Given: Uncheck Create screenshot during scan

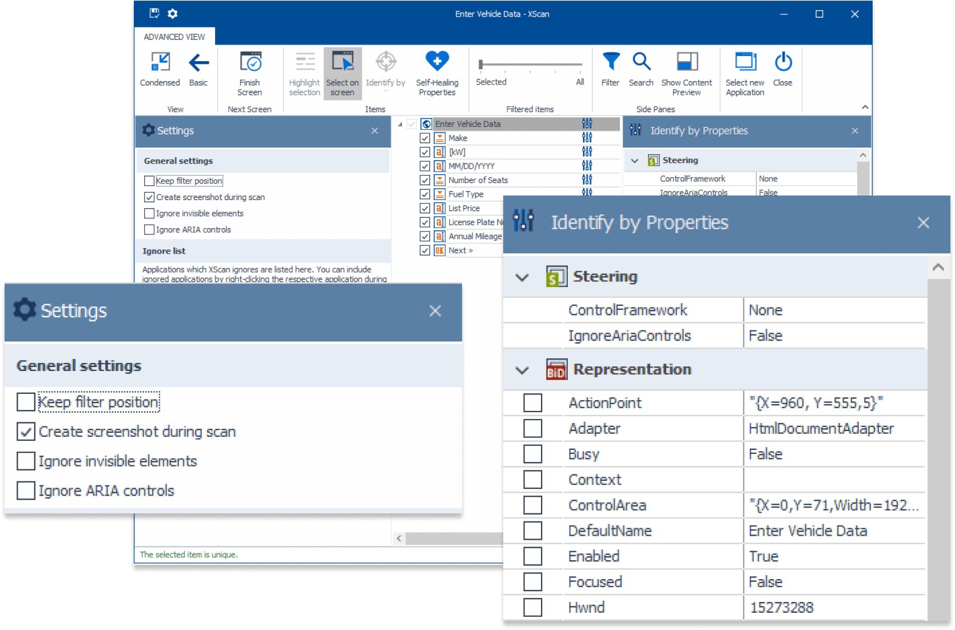Looking at the screenshot, I should 26,432.
